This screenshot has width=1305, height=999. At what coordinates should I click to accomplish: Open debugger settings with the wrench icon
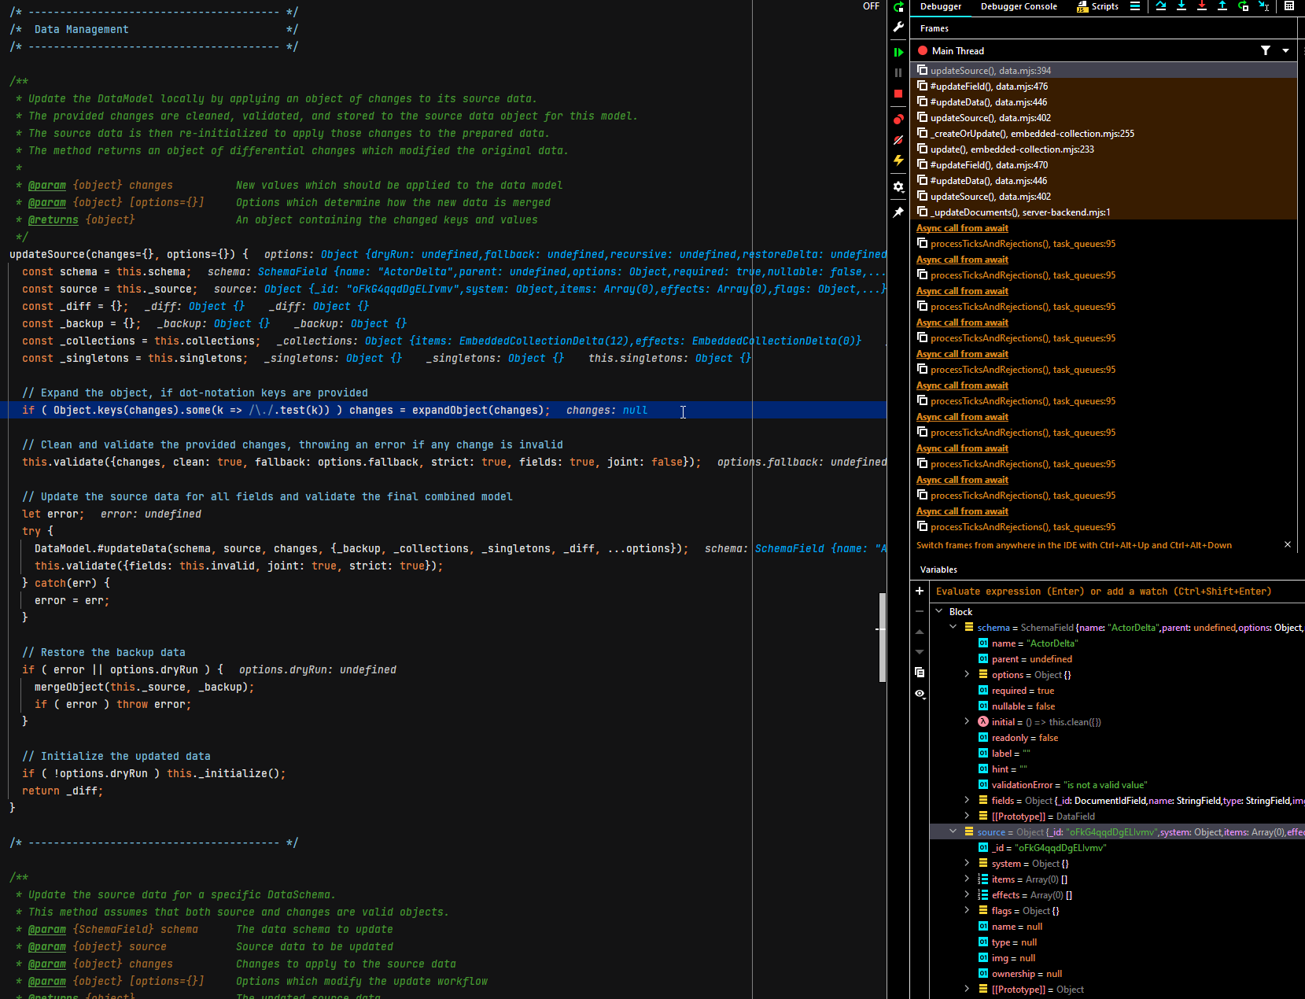click(x=898, y=28)
